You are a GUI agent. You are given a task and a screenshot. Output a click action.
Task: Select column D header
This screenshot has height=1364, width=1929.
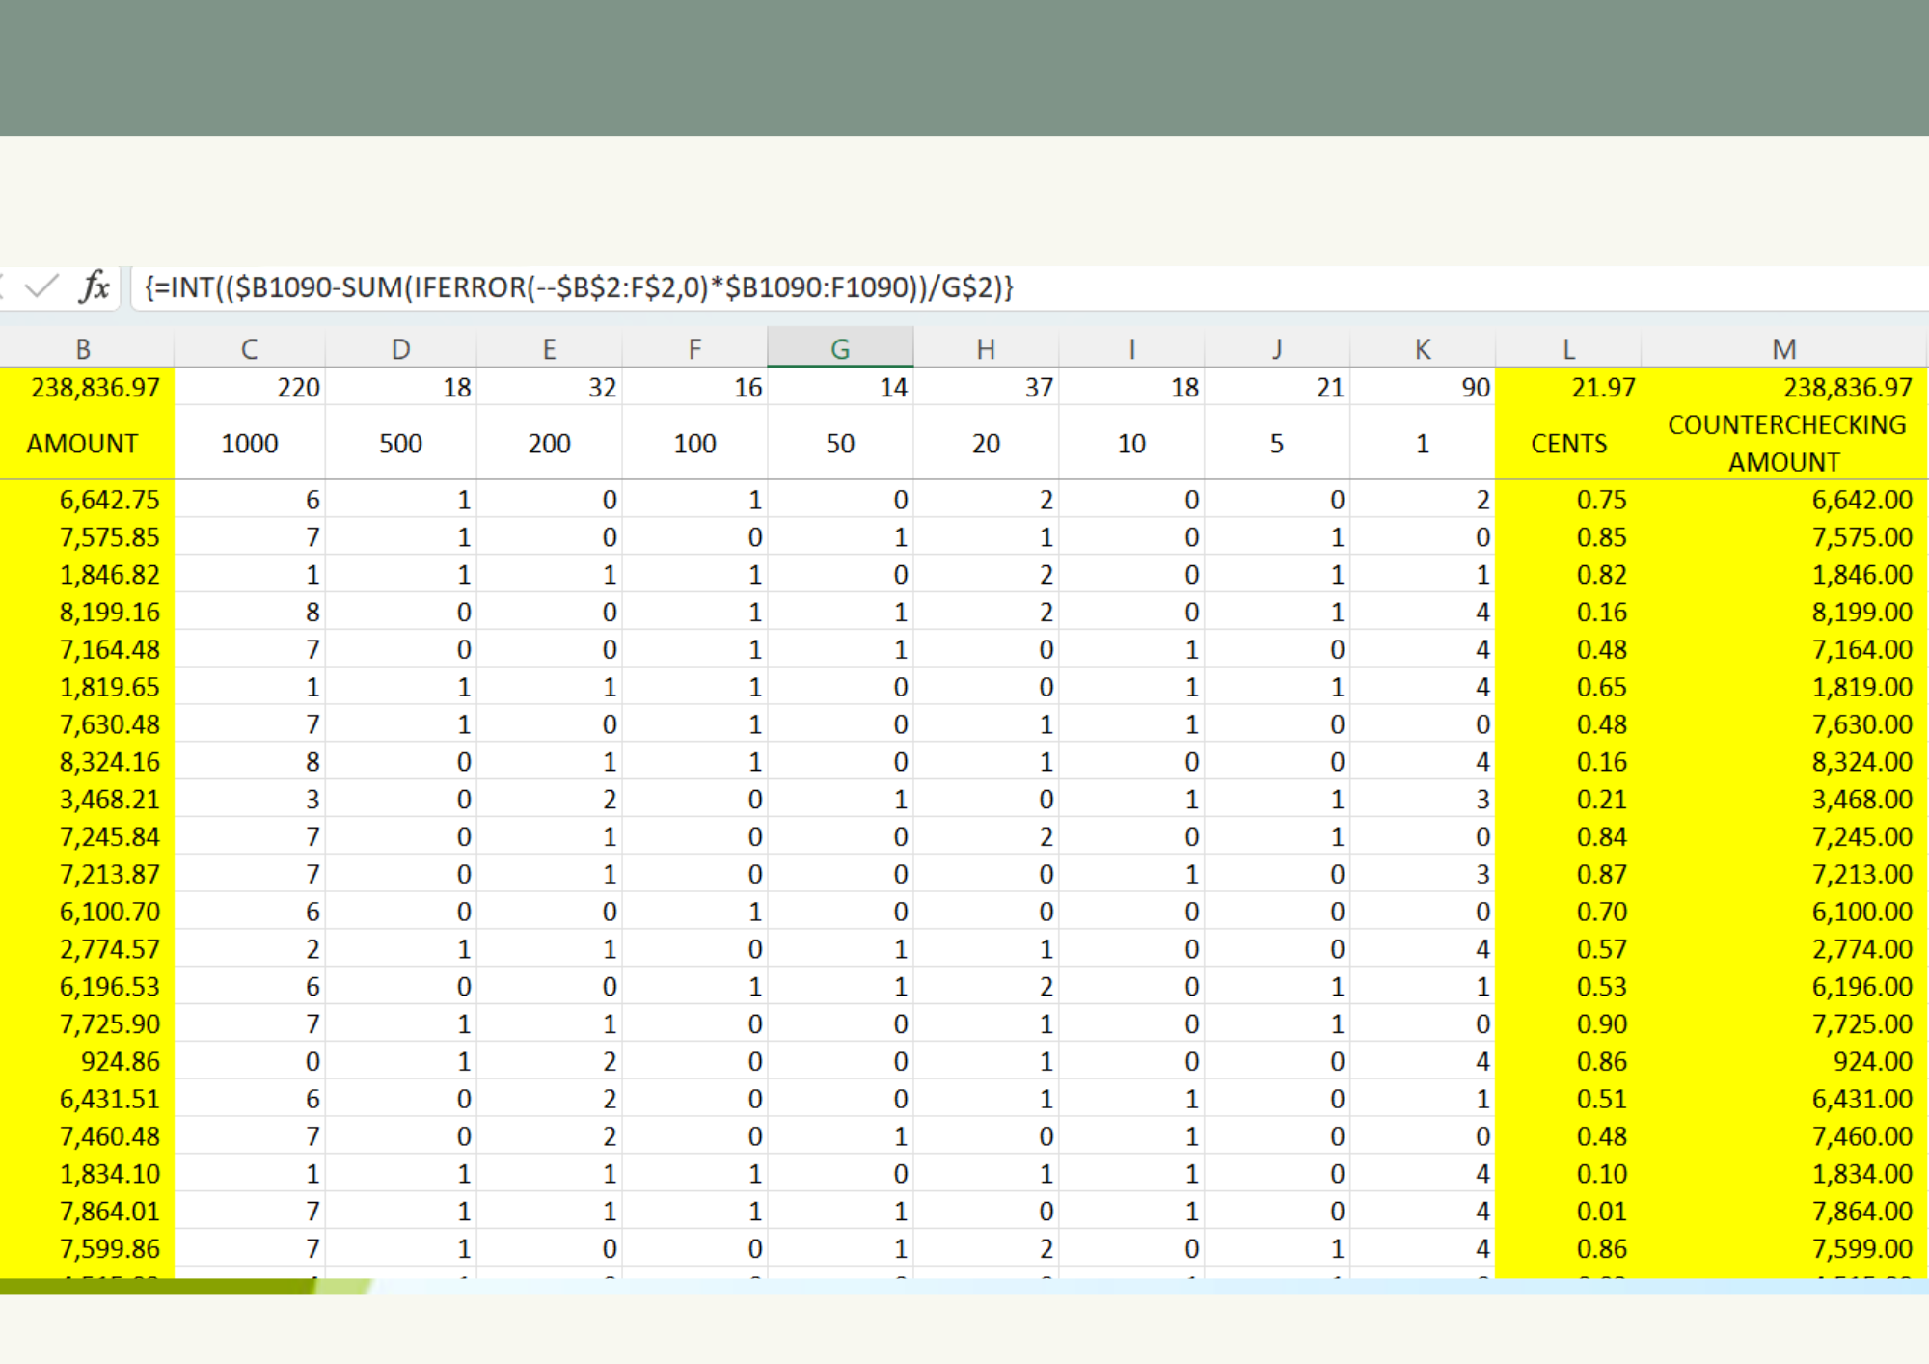pos(401,348)
